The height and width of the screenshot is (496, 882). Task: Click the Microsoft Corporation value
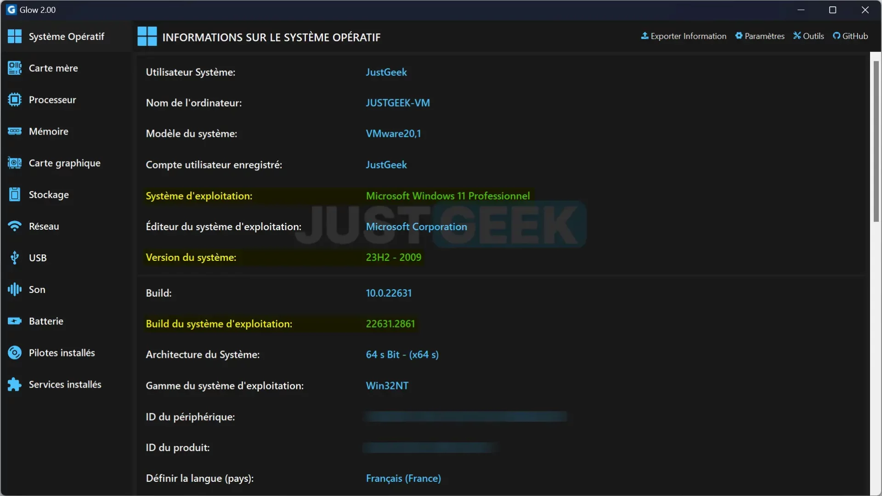click(x=416, y=226)
